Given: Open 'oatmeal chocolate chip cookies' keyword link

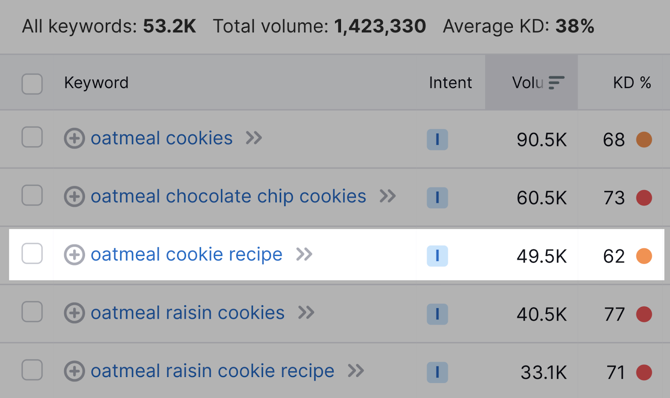Looking at the screenshot, I should point(229,196).
